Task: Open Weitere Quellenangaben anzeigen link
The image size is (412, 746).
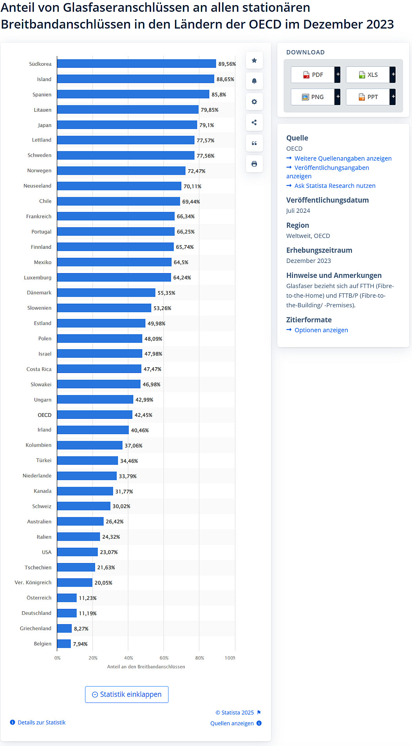Action: tap(343, 158)
